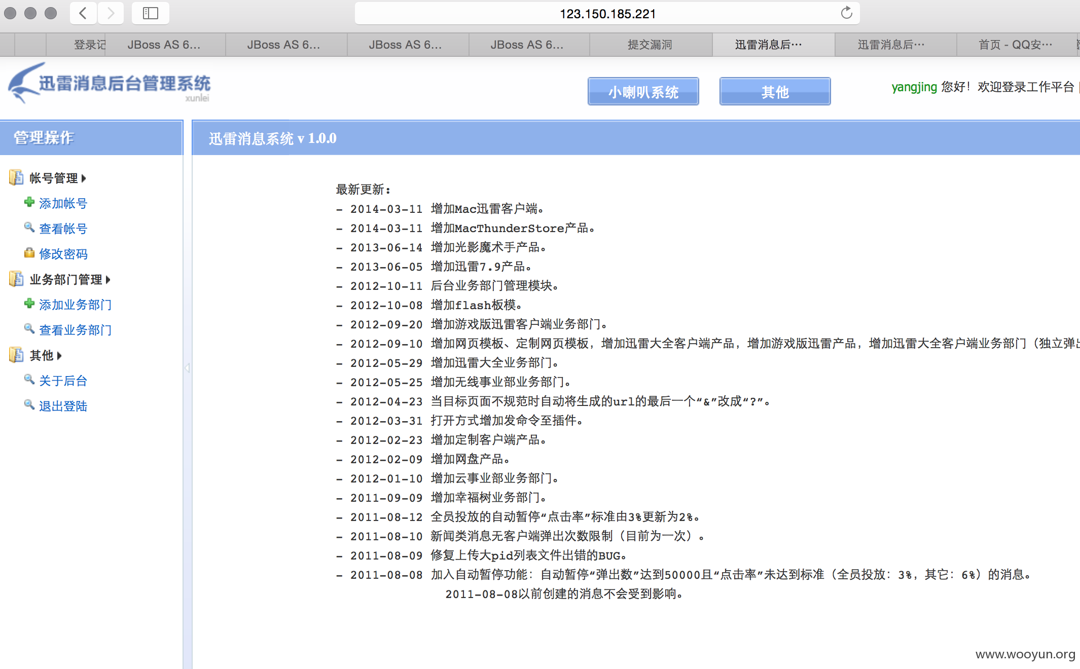Click the yangjing username in the header

(x=914, y=87)
